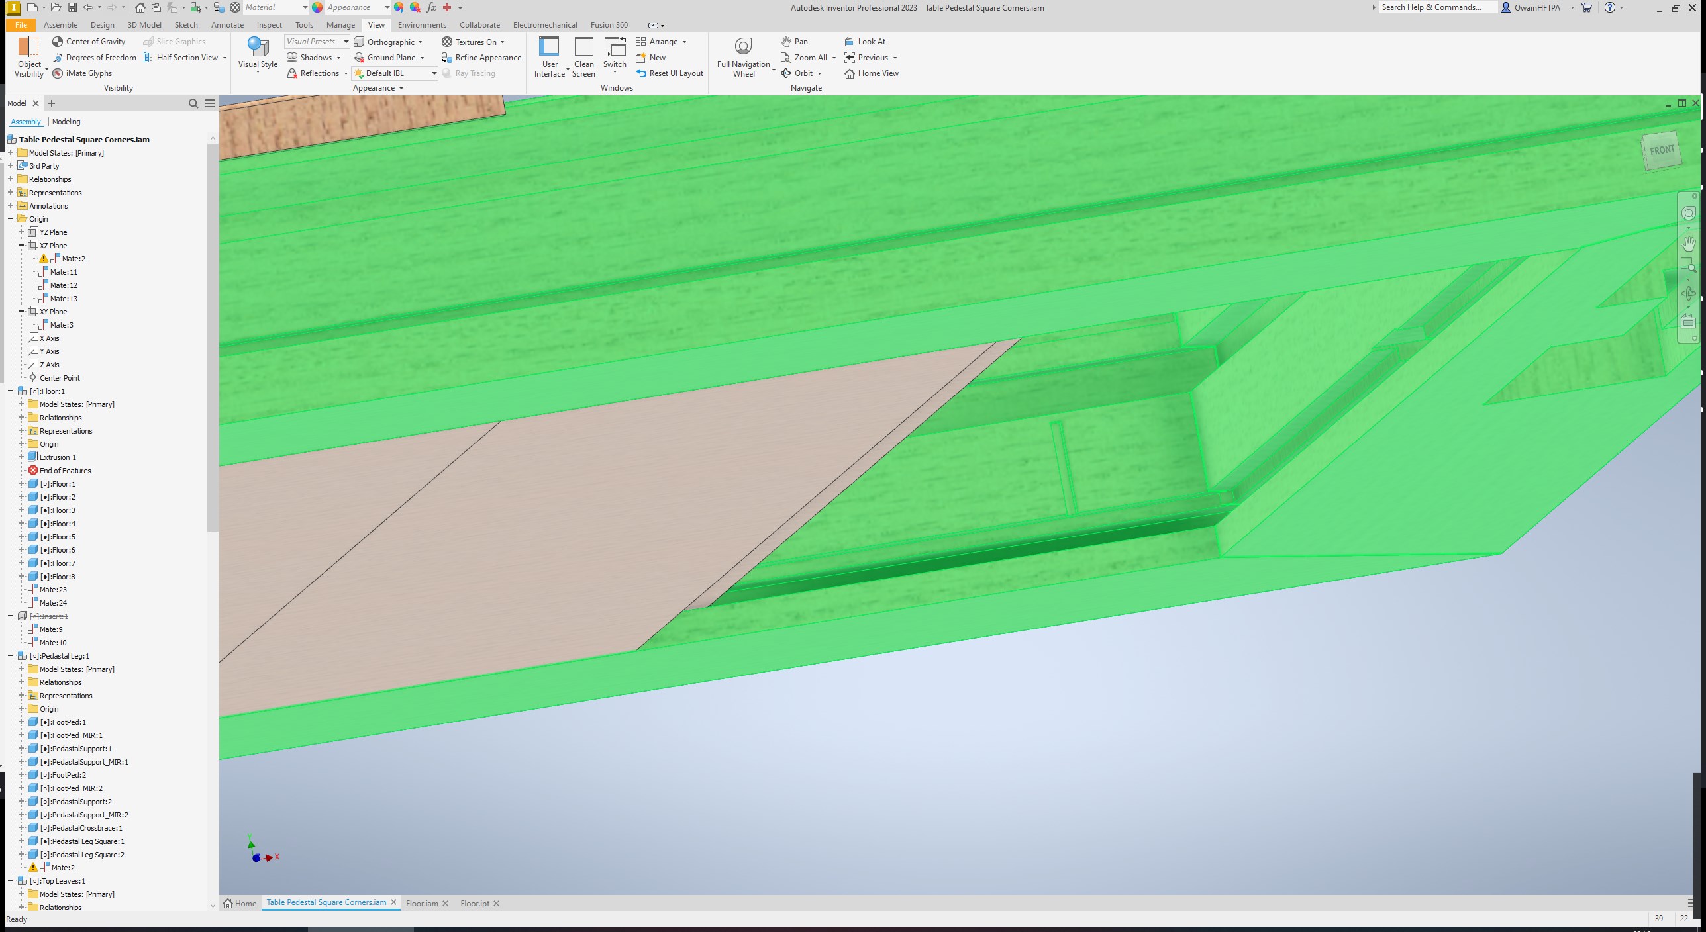The height and width of the screenshot is (932, 1706).
Task: Collapse the XZ Plane node
Action: 21,246
